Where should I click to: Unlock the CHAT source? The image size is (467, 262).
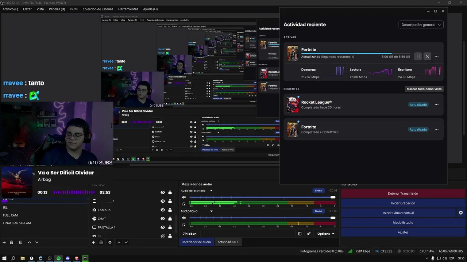(170, 219)
